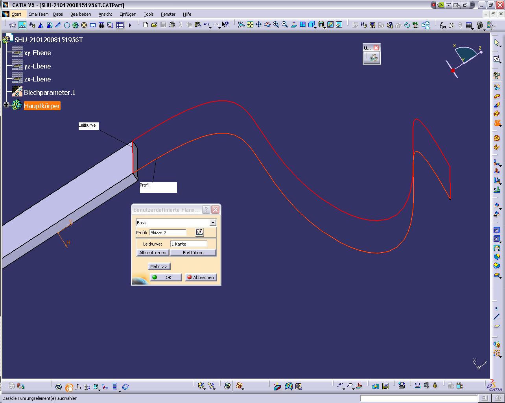This screenshot has height=403, width=505.
Task: Click the Leitkurve field showing 1 Kante
Action: [189, 244]
